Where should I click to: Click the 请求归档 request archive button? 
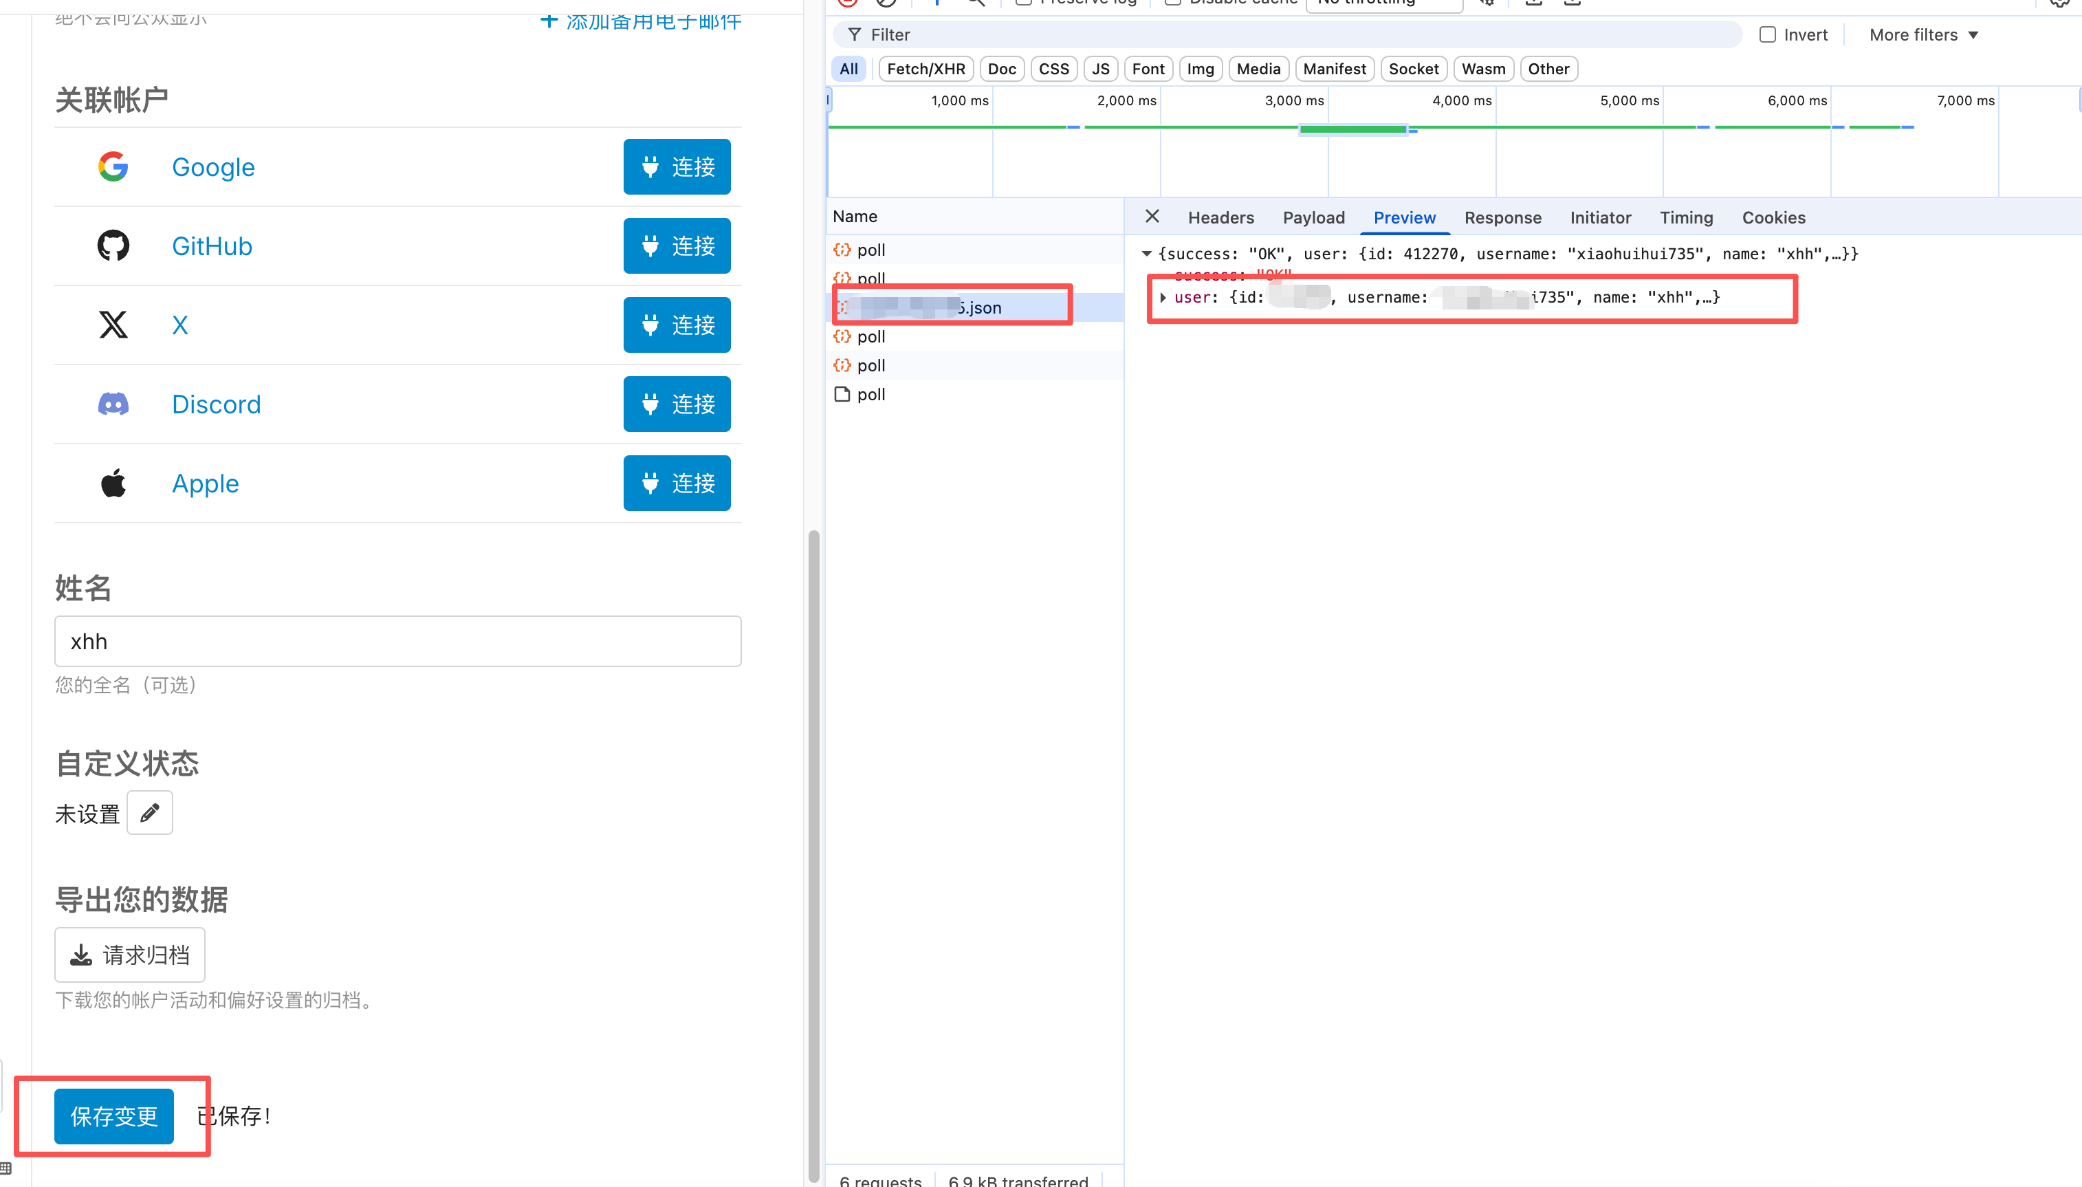[129, 954]
